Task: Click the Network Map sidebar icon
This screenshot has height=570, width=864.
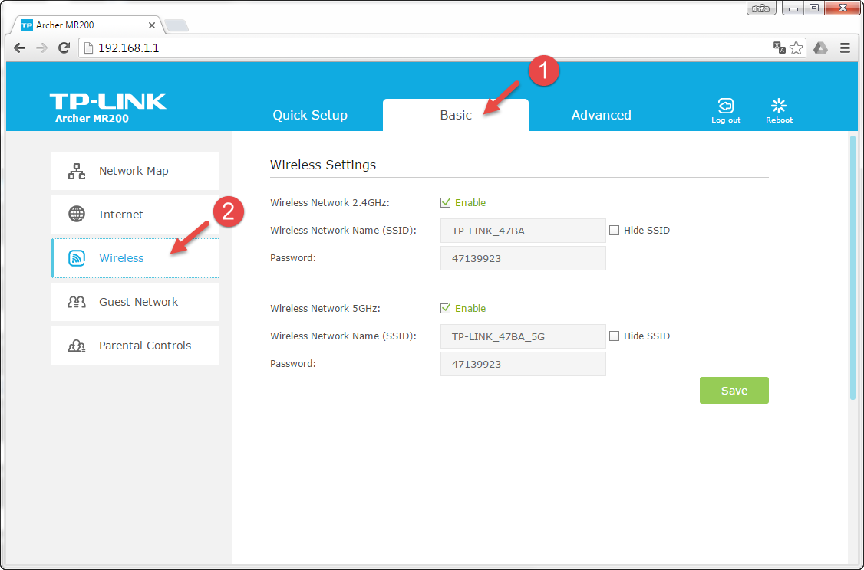Action: pos(77,171)
